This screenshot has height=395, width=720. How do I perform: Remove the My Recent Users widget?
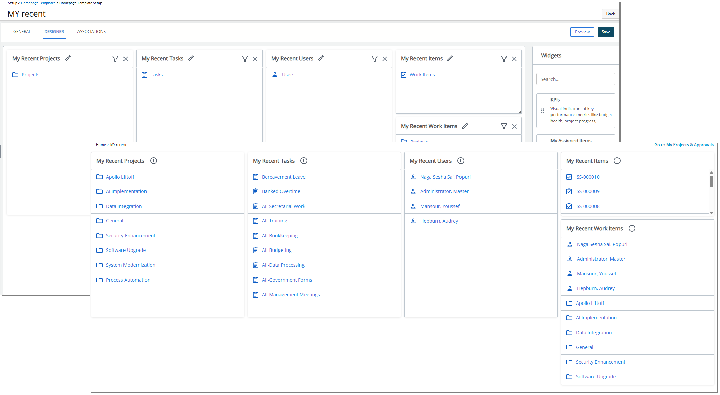385,59
